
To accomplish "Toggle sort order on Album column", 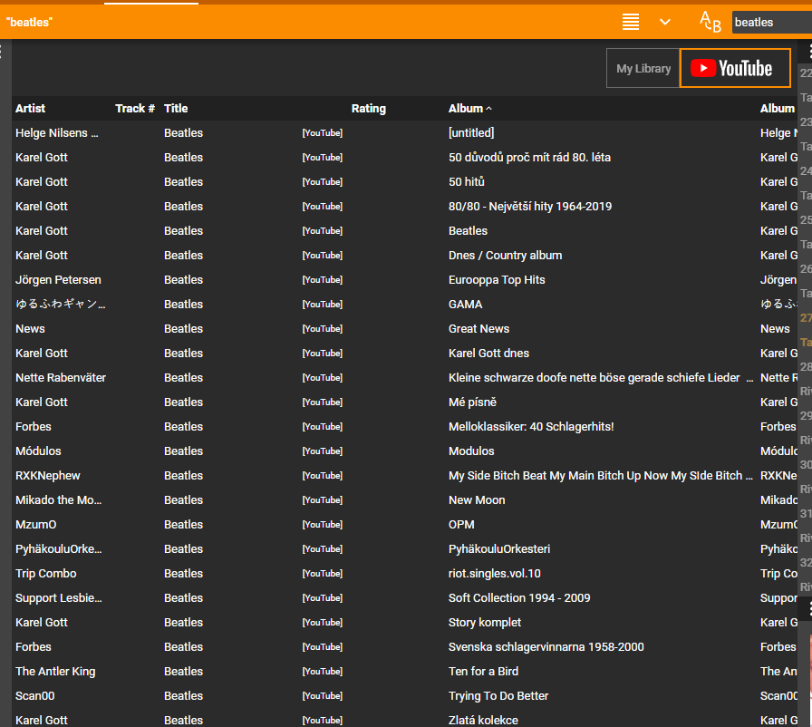I will pos(469,108).
